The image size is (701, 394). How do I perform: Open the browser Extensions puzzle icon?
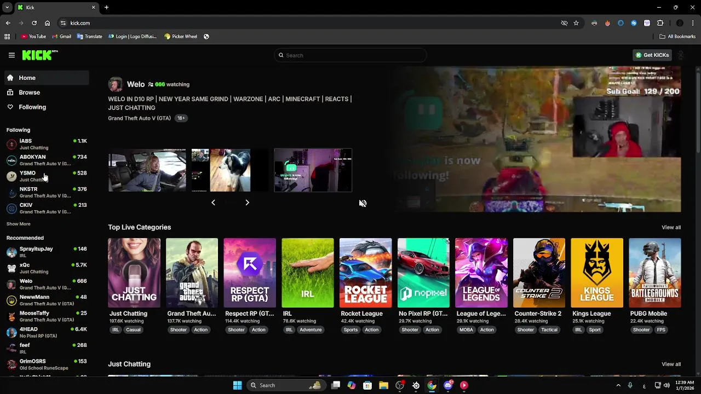[660, 23]
